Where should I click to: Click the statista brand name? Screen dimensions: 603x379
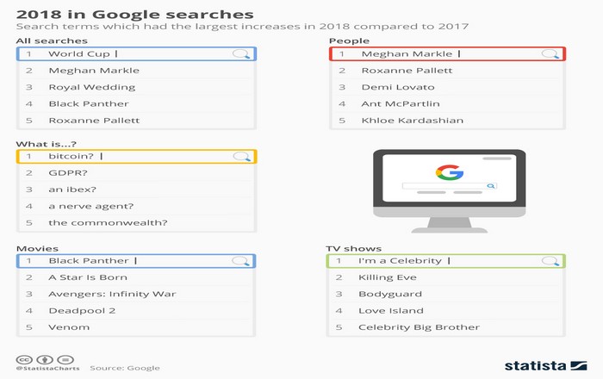(x=535, y=365)
